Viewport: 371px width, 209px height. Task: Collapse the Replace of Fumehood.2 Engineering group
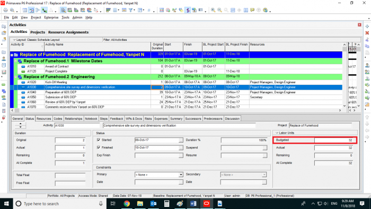point(15,77)
